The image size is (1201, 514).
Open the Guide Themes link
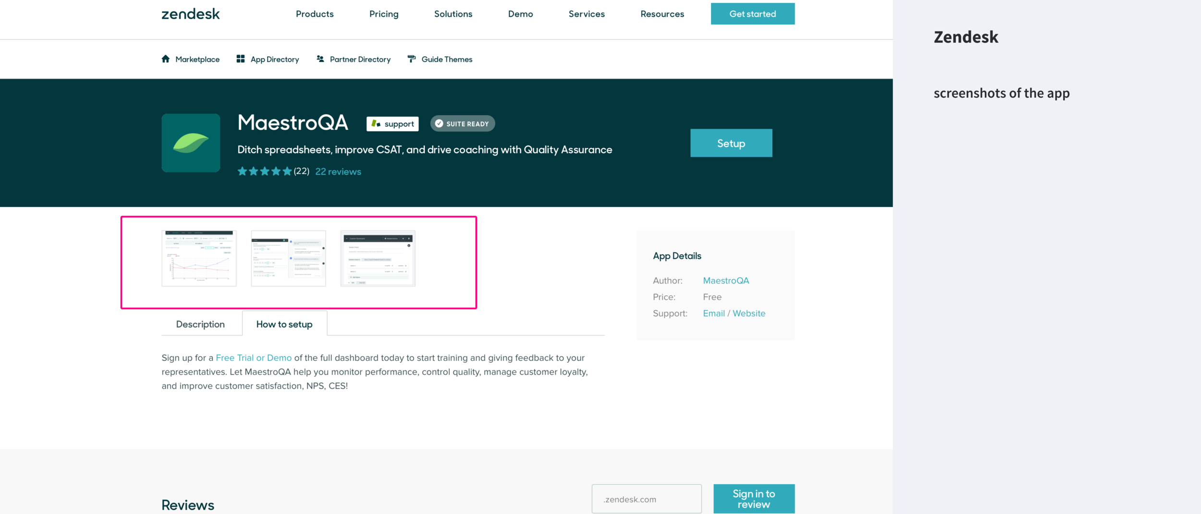click(x=447, y=59)
